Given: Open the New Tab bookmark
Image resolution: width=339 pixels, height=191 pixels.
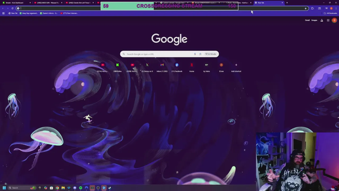Looking at the screenshot, I should (13, 13).
